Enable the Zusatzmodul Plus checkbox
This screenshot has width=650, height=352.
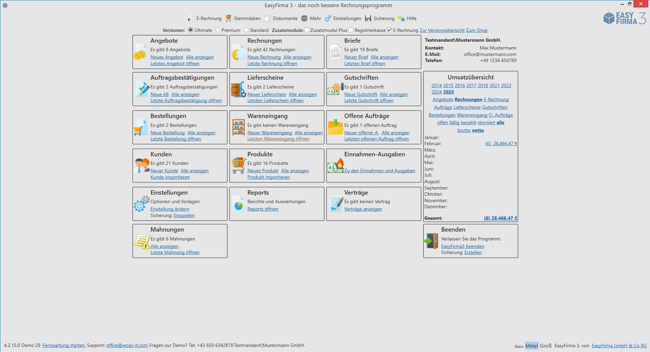[307, 30]
